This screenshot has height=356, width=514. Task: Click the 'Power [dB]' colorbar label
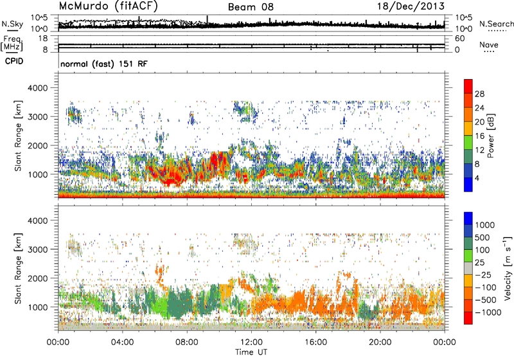490,136
